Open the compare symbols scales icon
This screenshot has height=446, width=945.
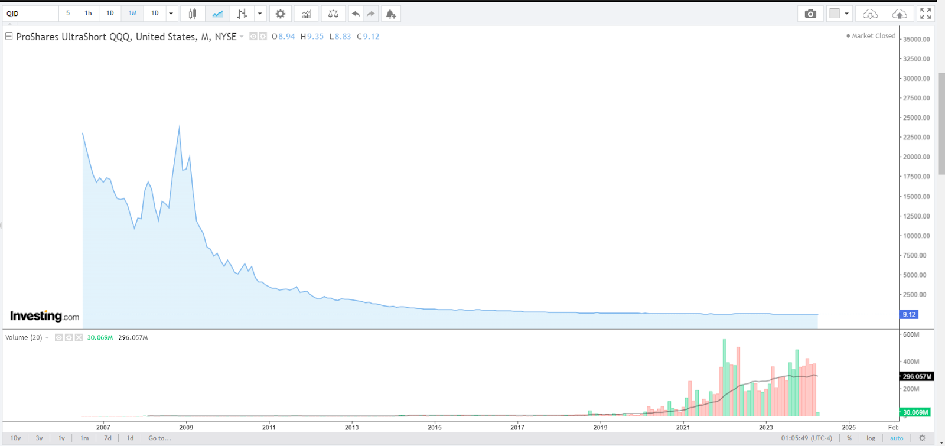tap(333, 14)
